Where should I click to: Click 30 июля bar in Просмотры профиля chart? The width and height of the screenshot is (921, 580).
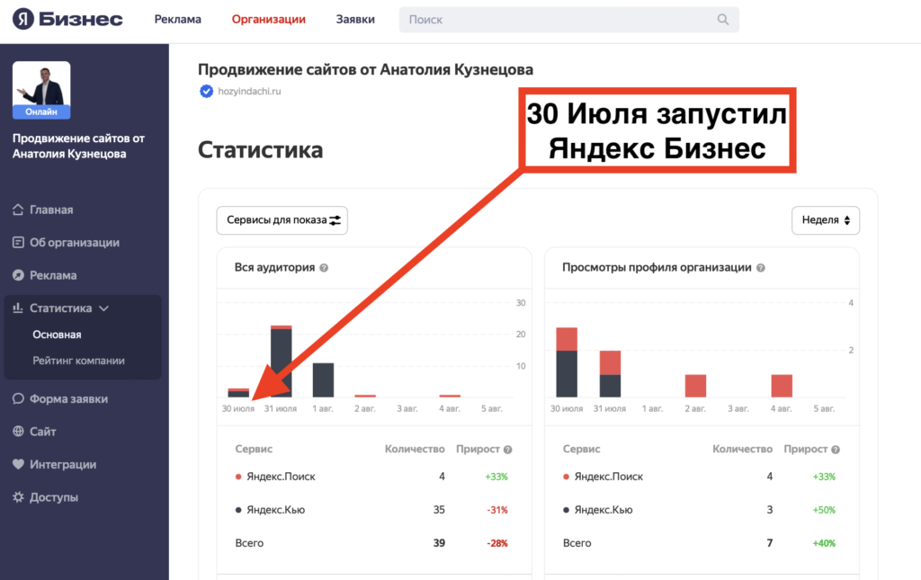567,362
